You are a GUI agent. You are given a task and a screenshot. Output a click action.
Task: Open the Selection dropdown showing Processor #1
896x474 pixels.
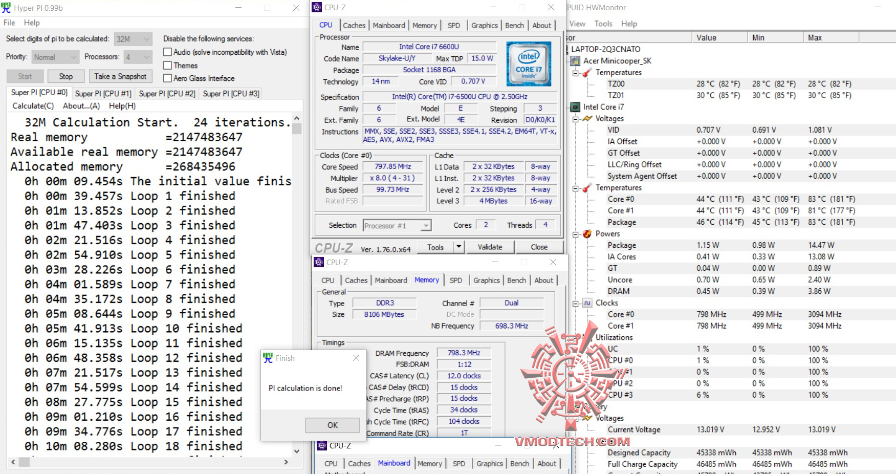(x=426, y=225)
